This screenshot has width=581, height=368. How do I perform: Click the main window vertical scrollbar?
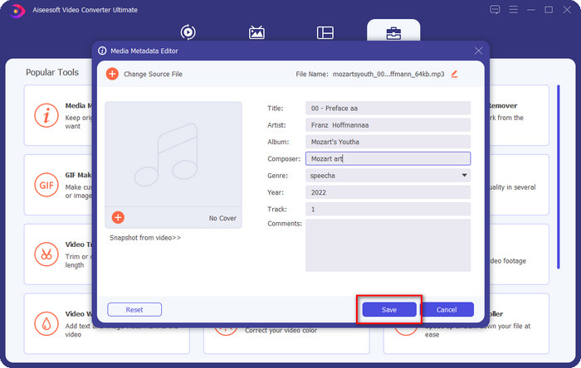click(559, 177)
